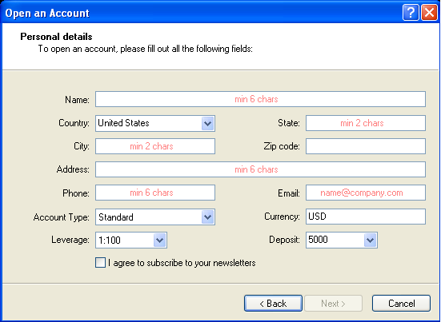The height and width of the screenshot is (322, 441).
Task: Click inside the Address field
Action: click(x=260, y=169)
